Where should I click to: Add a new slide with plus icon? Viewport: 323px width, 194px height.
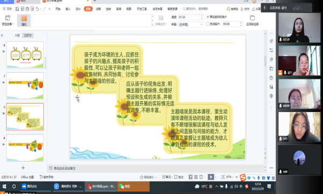tap(23, 168)
